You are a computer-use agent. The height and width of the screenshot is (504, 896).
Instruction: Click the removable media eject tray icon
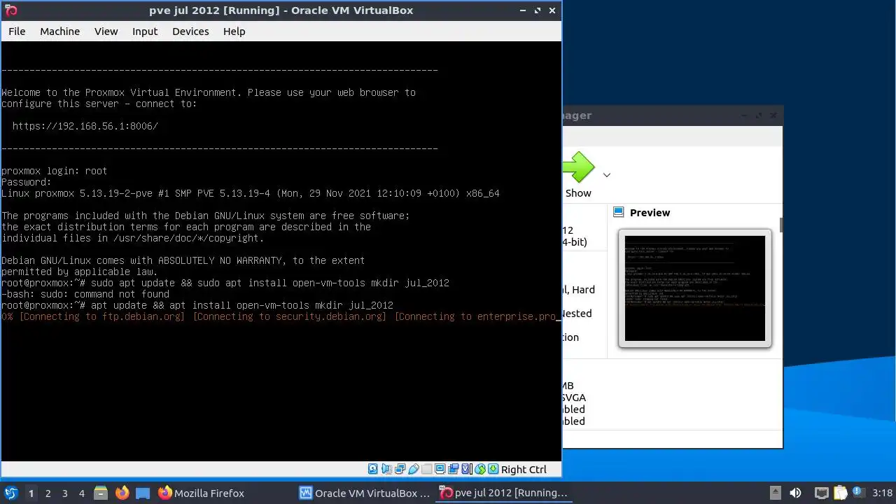(x=776, y=493)
